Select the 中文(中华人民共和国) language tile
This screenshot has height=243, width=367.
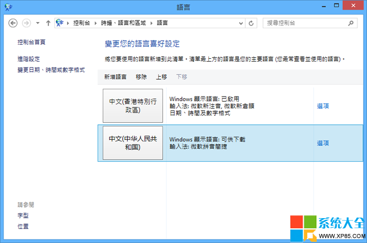133,143
